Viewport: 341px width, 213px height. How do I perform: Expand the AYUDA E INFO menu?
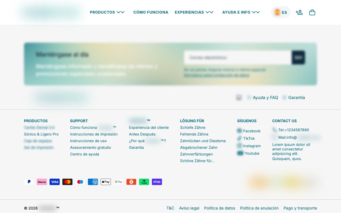(241, 12)
